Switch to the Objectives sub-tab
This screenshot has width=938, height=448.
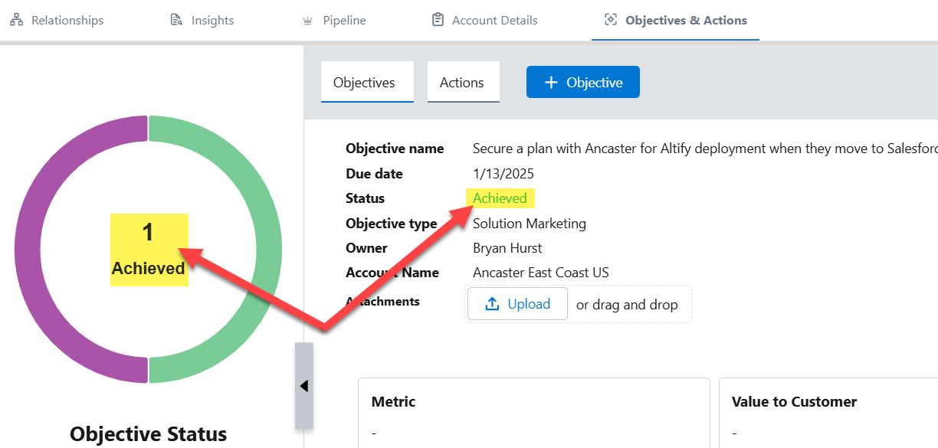point(364,83)
